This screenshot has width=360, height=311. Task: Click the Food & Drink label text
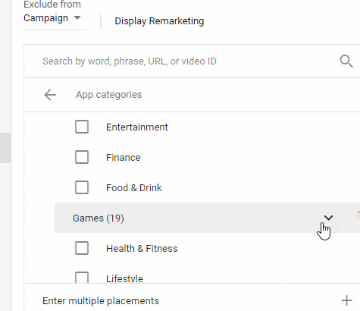[x=134, y=187]
